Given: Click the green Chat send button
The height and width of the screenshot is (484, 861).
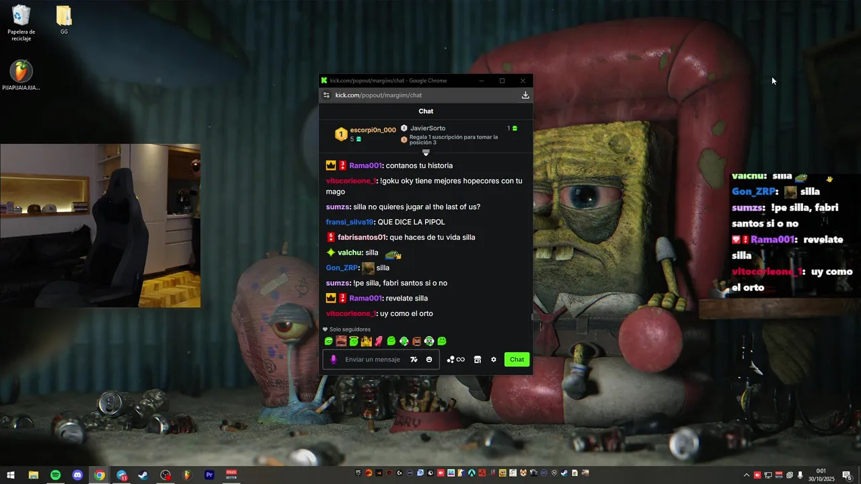Looking at the screenshot, I should [x=517, y=360].
